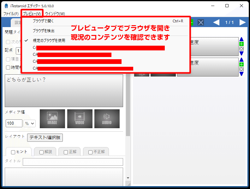Viewport: 250px width, 189px height.
Task: Close the プレビュー(V) menu
Action: click(x=32, y=14)
